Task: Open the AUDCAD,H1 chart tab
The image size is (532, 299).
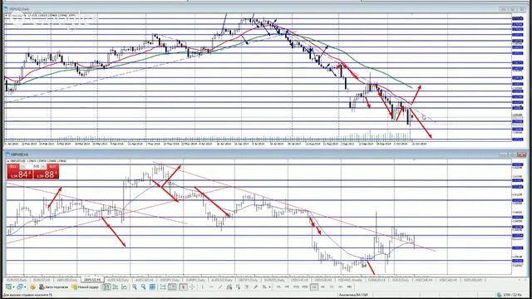Action: click(145, 280)
